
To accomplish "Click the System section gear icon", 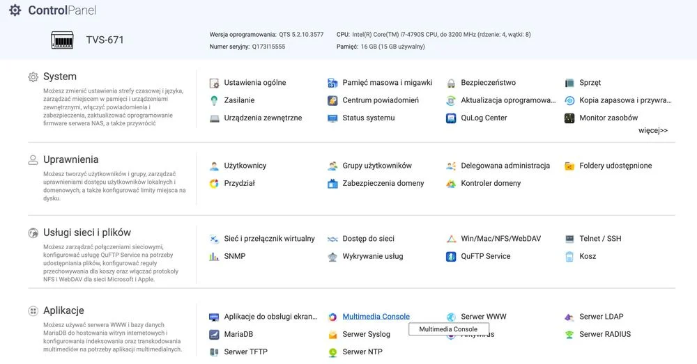I will [33, 77].
